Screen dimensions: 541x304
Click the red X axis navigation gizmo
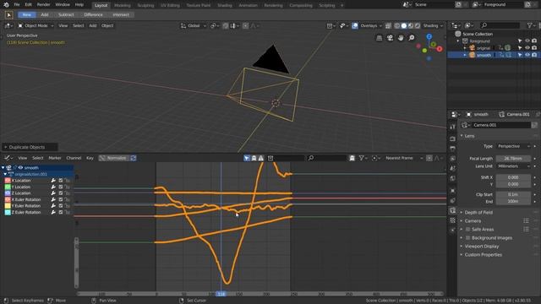pos(440,49)
